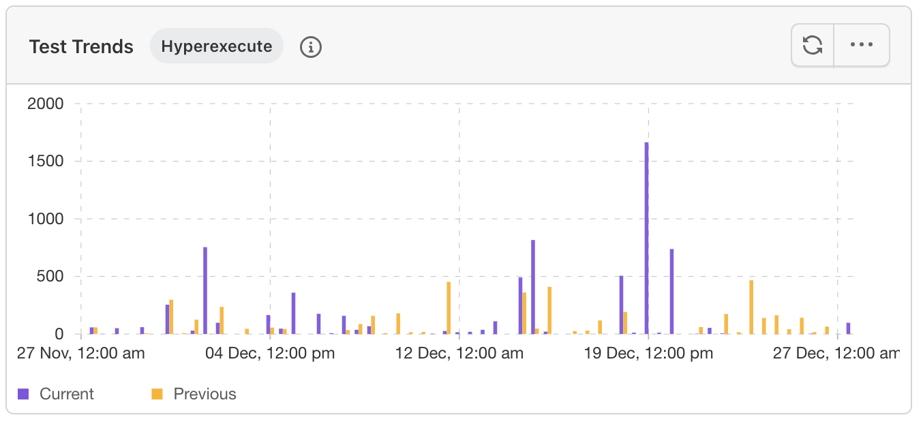Toggle the Current series legend label
Viewport: 923px width, 428px height.
(x=67, y=394)
